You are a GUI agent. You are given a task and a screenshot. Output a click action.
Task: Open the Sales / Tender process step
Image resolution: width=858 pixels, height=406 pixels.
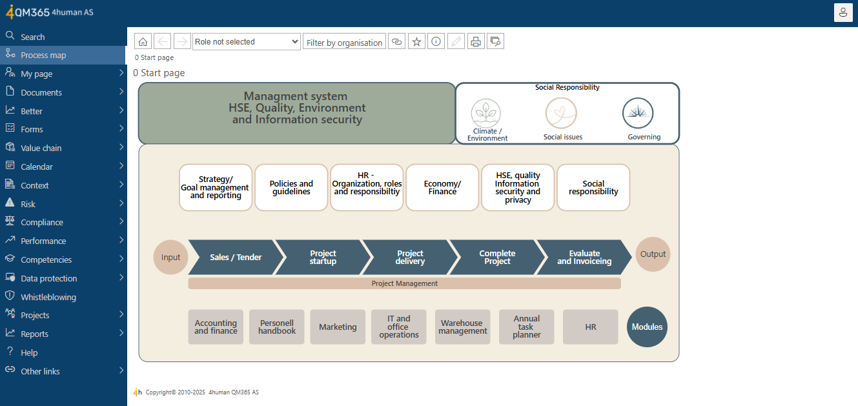click(x=236, y=258)
